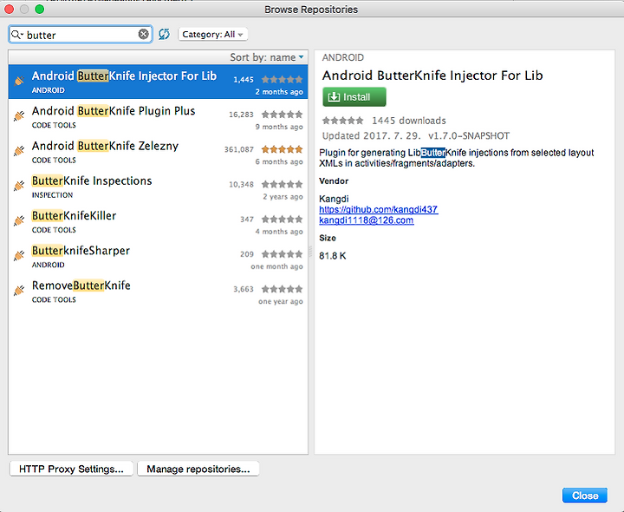Click the refresh plugin list icon
The height and width of the screenshot is (512, 624).
click(164, 34)
